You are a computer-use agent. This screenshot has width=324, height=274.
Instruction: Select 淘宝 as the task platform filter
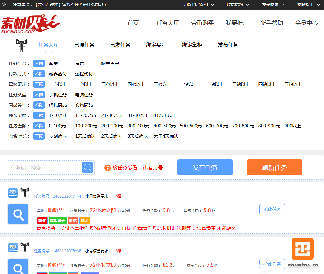point(53,64)
